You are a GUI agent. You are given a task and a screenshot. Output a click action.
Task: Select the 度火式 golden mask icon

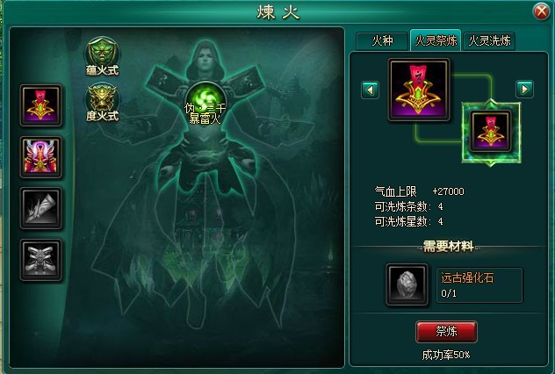pyautogui.click(x=102, y=102)
